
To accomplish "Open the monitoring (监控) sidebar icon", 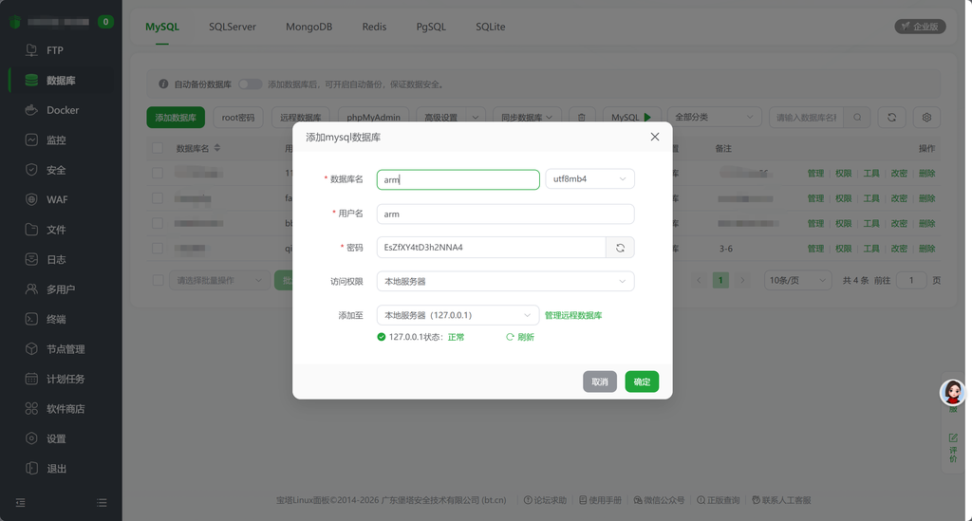I will click(x=31, y=140).
